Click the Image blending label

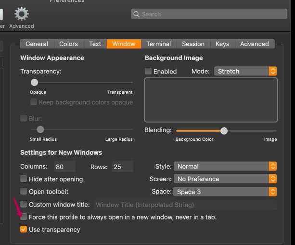tap(270, 139)
